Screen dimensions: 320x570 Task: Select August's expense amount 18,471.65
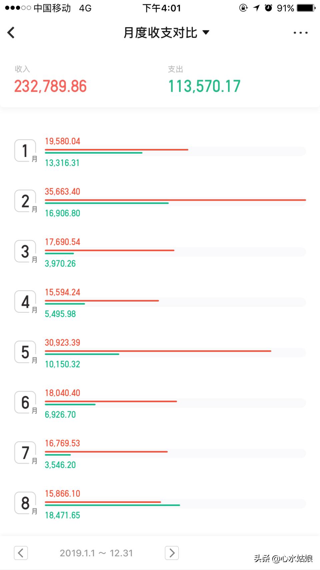[x=62, y=515]
